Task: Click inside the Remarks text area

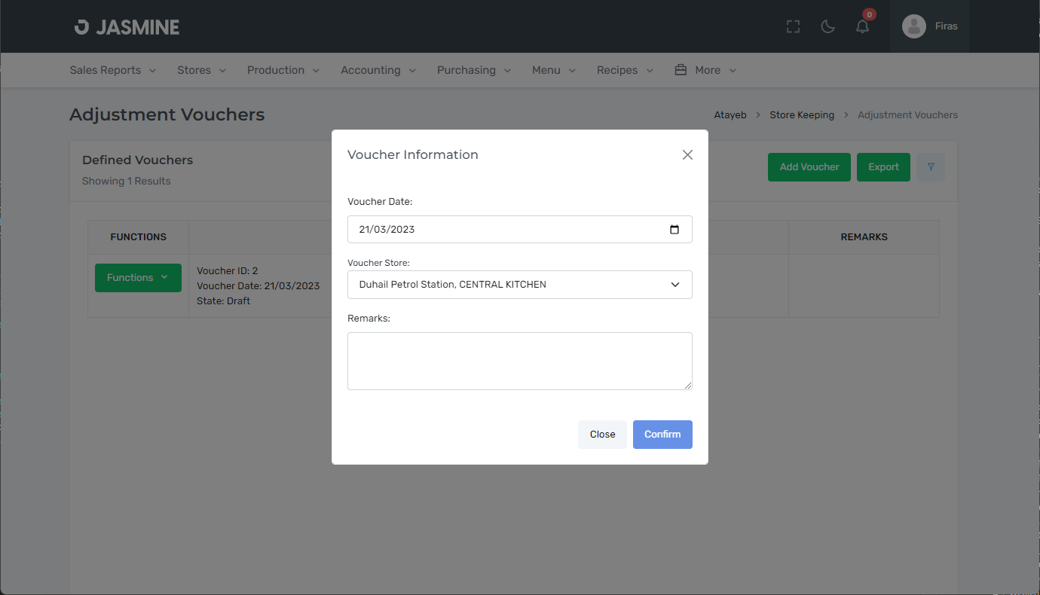Action: pos(519,361)
